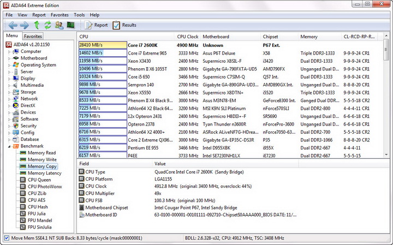The height and width of the screenshot is (245, 393).
Task: Select Display tree item
Action: point(24,79)
